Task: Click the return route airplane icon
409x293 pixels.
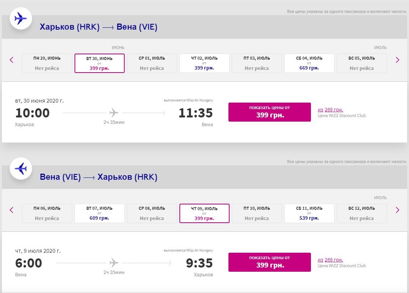Action: pyautogui.click(x=21, y=168)
